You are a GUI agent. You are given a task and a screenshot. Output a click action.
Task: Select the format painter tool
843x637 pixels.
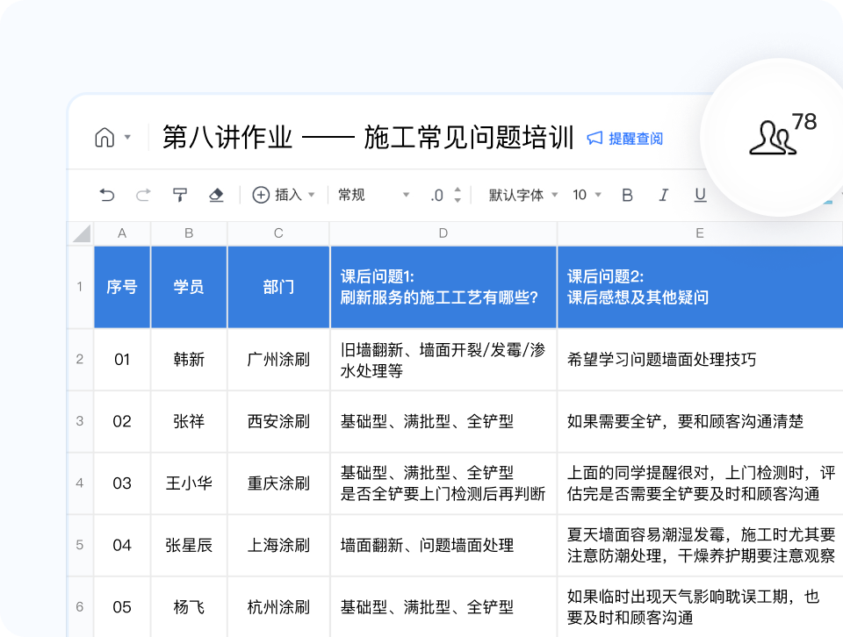tap(180, 195)
